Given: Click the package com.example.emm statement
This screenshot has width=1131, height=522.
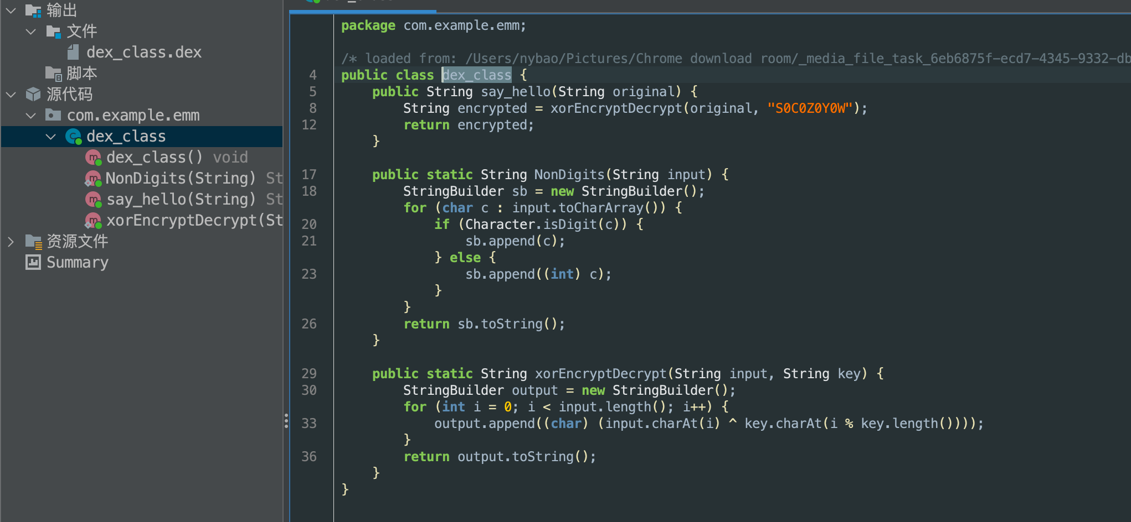Looking at the screenshot, I should point(434,25).
